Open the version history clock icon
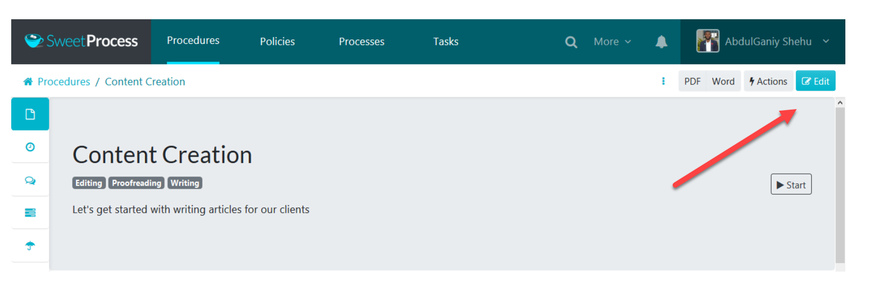This screenshot has width=886, height=293. (x=30, y=147)
